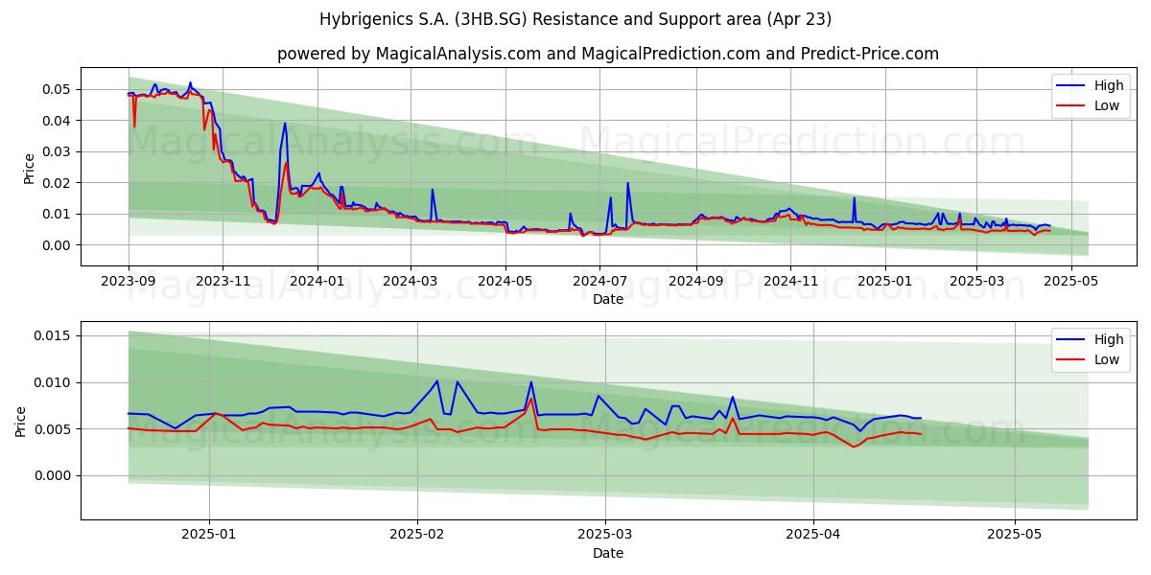This screenshot has width=1151, height=575.
Task: Click the red Low line sample in top legend
Action: click(1071, 106)
